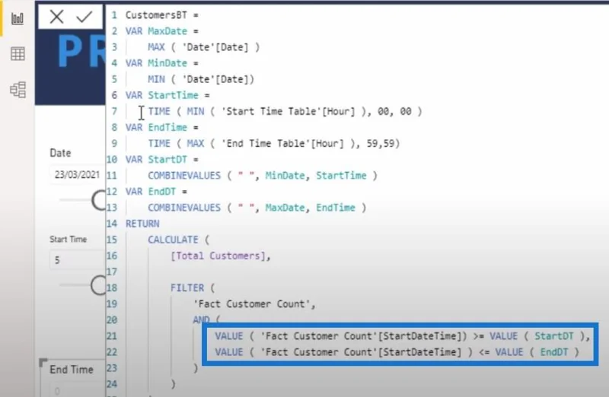Click the AND function on line 20
Screen dimensions: 609x397
pos(201,319)
